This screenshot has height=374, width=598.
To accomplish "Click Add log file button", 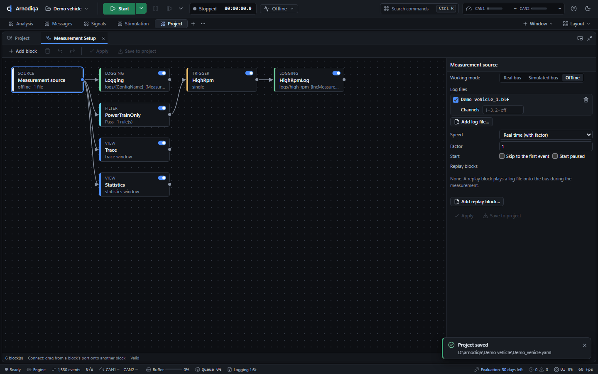I will pyautogui.click(x=471, y=122).
